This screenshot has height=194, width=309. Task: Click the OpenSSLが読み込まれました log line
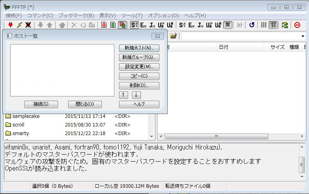(x=46, y=169)
